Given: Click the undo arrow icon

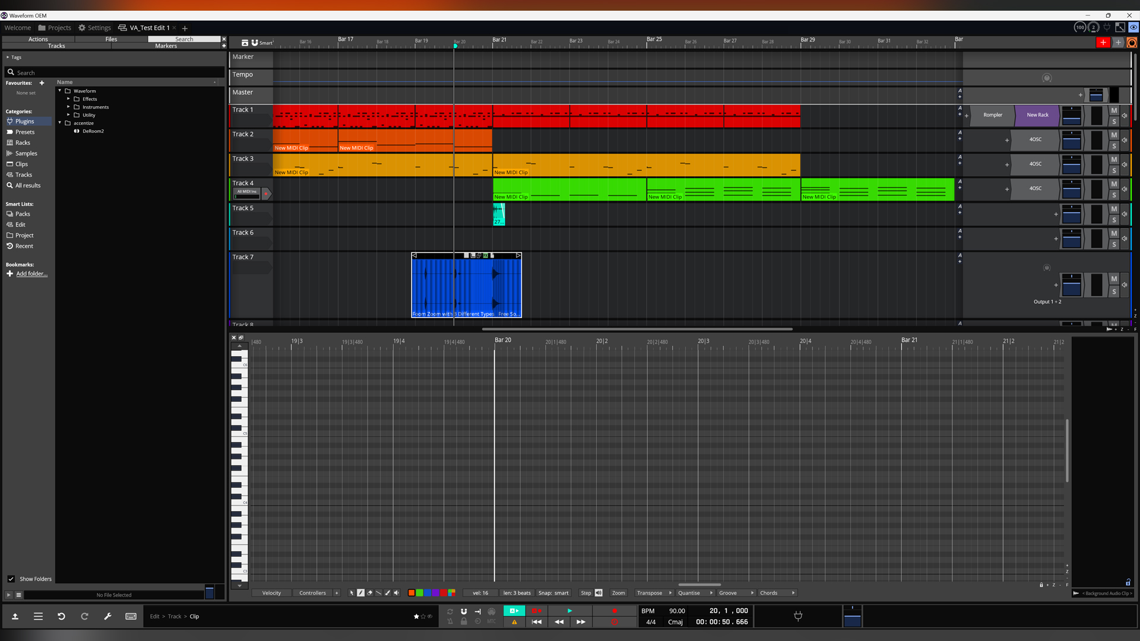Looking at the screenshot, I should click(61, 616).
